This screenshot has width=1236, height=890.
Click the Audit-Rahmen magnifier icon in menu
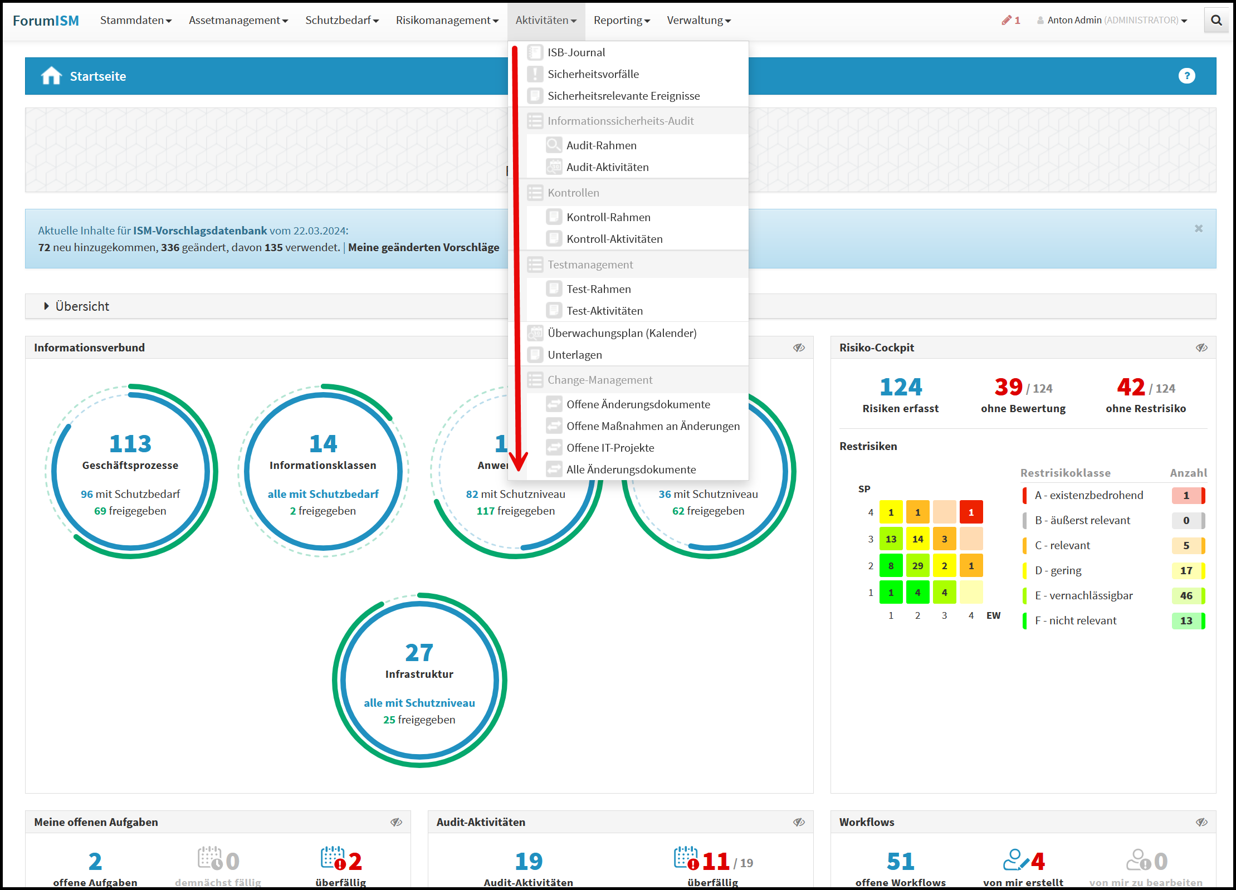click(x=554, y=145)
